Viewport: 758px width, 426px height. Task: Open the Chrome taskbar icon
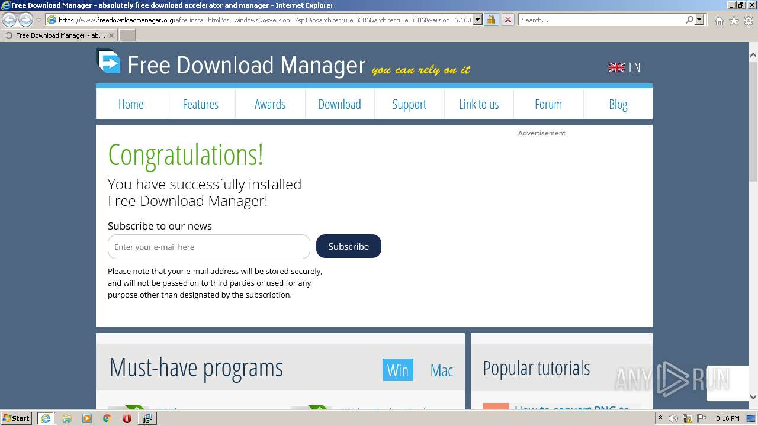107,418
